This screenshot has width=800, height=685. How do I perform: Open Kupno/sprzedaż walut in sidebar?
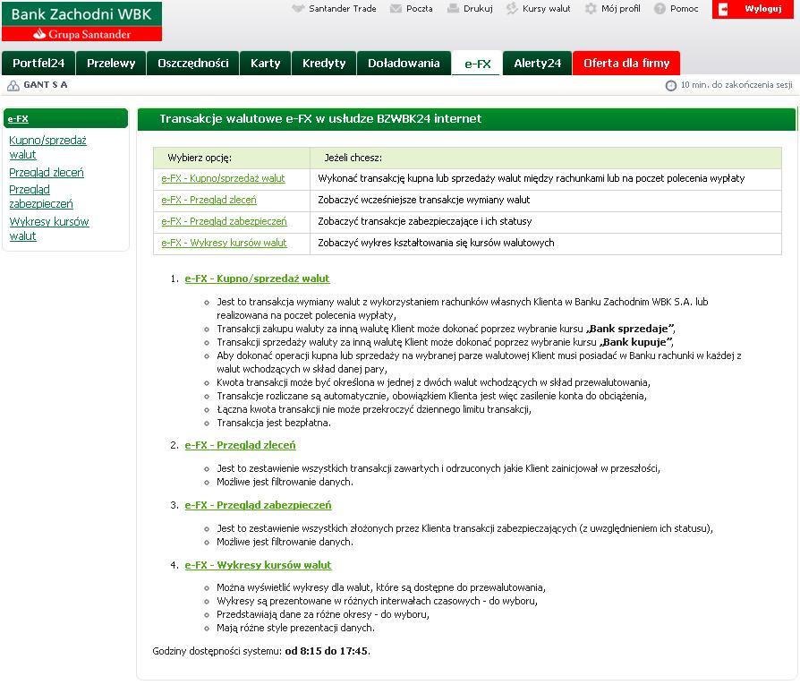coord(47,147)
